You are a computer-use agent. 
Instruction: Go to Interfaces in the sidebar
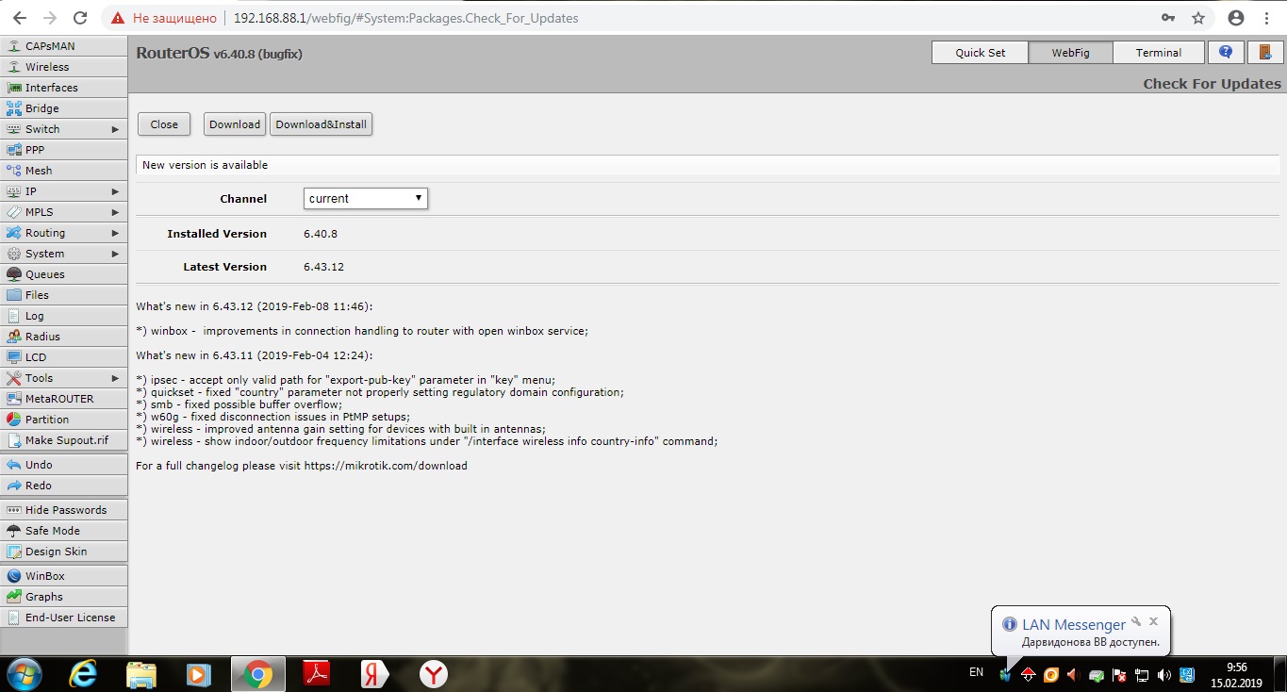pyautogui.click(x=64, y=88)
